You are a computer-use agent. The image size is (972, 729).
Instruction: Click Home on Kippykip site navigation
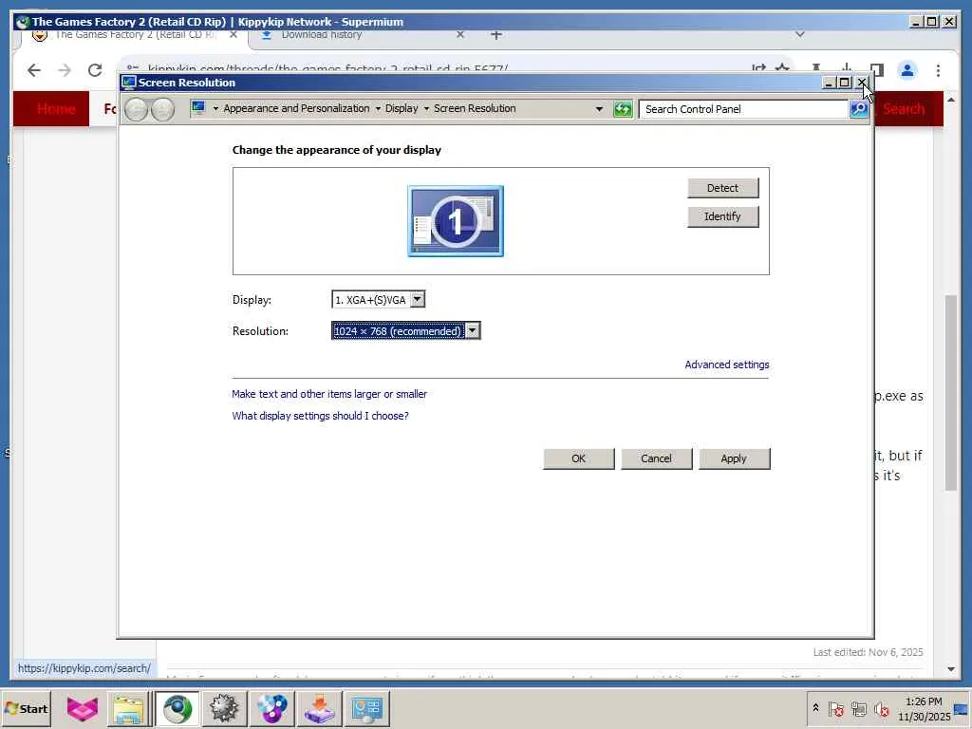coord(56,109)
